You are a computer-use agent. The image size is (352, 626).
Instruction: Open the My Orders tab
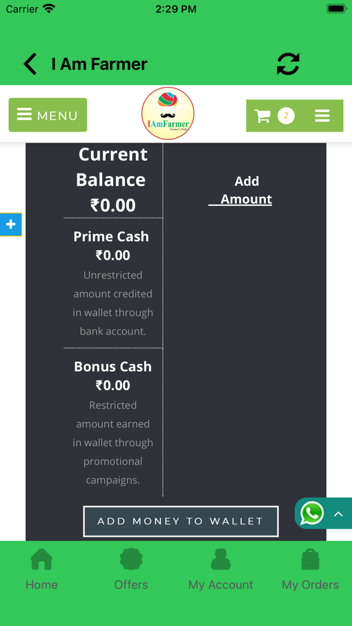coord(310,569)
